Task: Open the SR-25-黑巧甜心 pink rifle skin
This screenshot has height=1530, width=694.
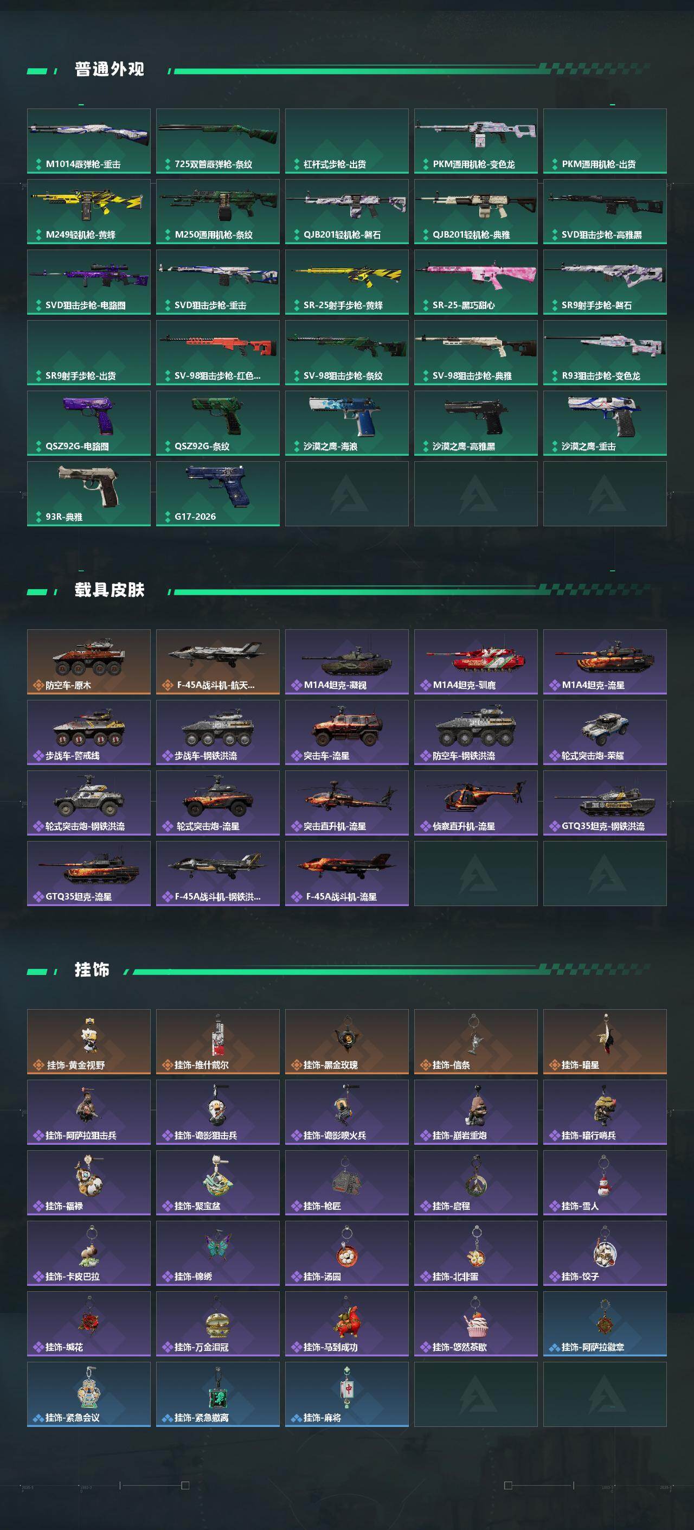Action: pyautogui.click(x=475, y=282)
